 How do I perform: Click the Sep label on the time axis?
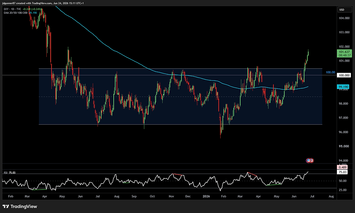pyautogui.click(x=134, y=196)
